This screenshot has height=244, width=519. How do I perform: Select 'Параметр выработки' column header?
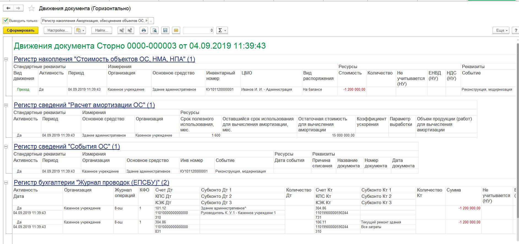point(401,122)
